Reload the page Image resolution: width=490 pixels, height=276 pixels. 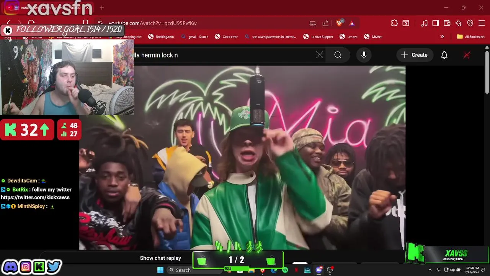32,23
